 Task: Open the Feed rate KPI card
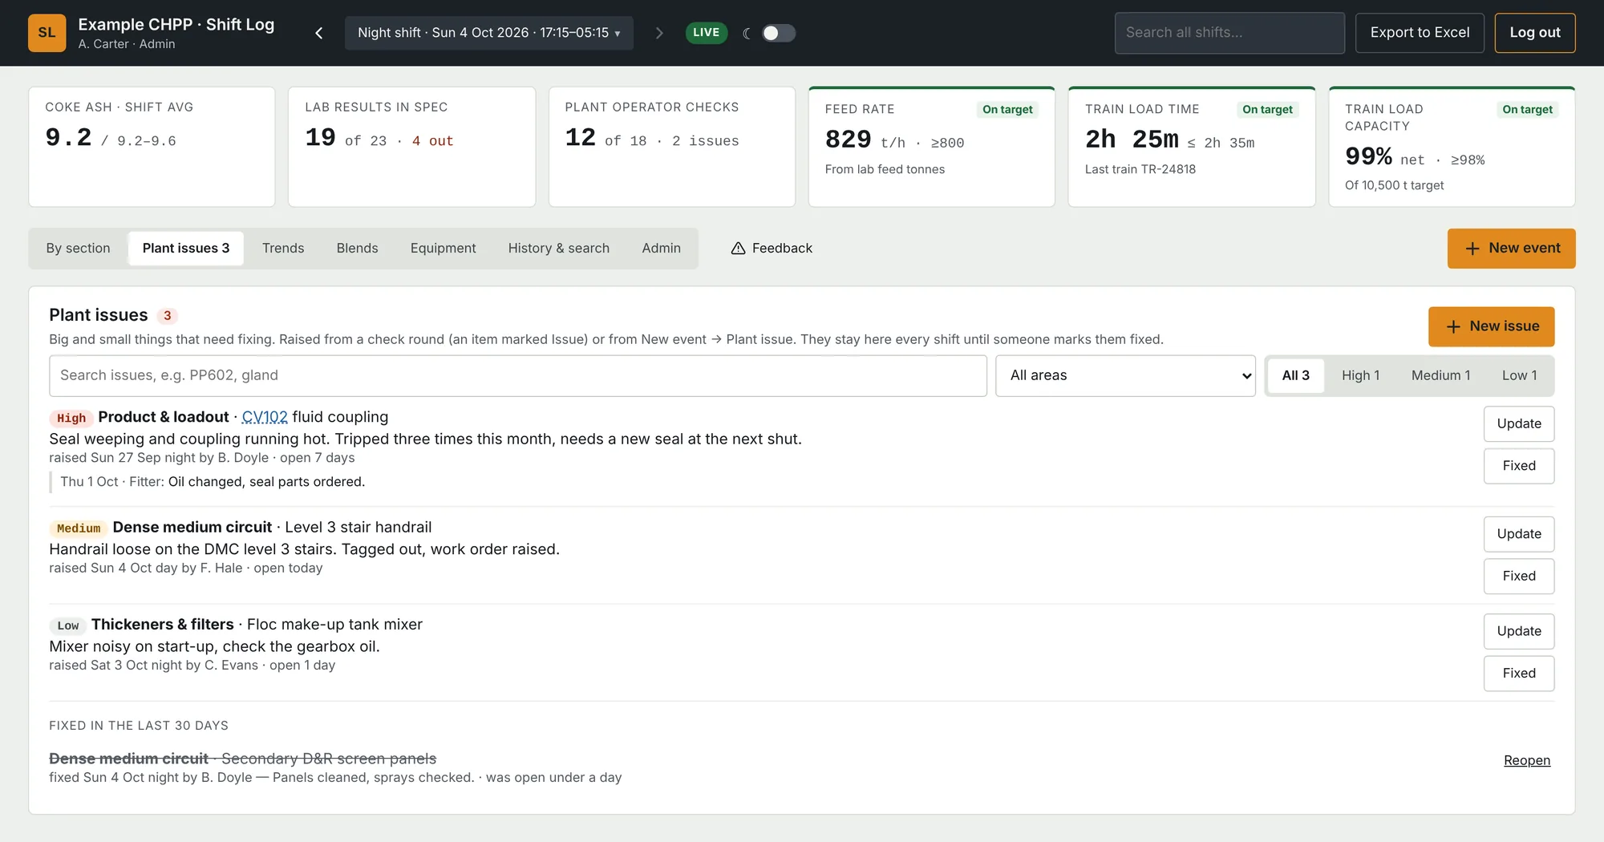[932, 147]
